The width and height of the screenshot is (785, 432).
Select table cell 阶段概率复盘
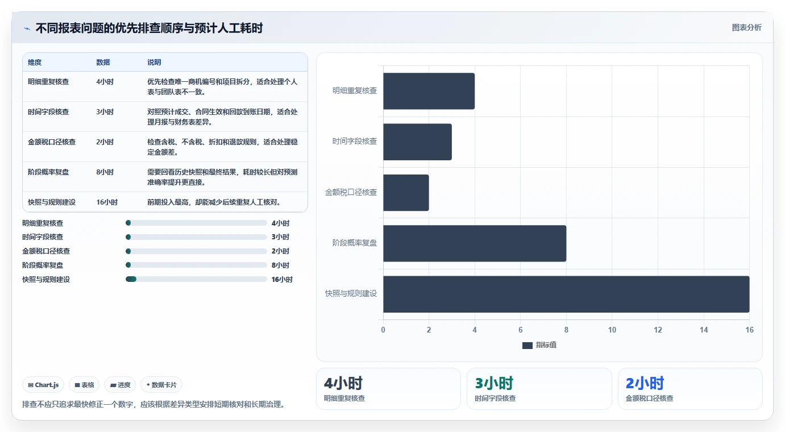[x=48, y=172]
